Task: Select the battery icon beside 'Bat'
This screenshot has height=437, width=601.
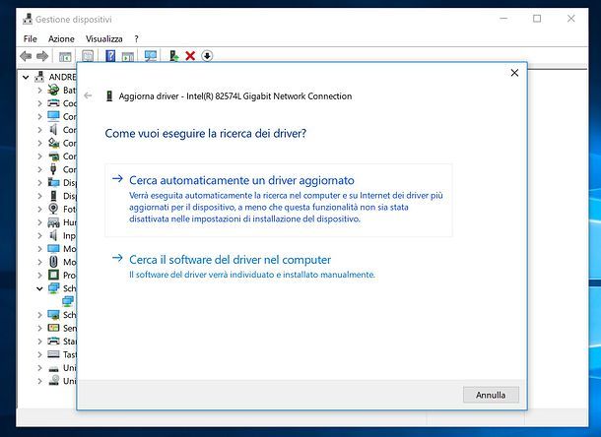Action: (53, 90)
